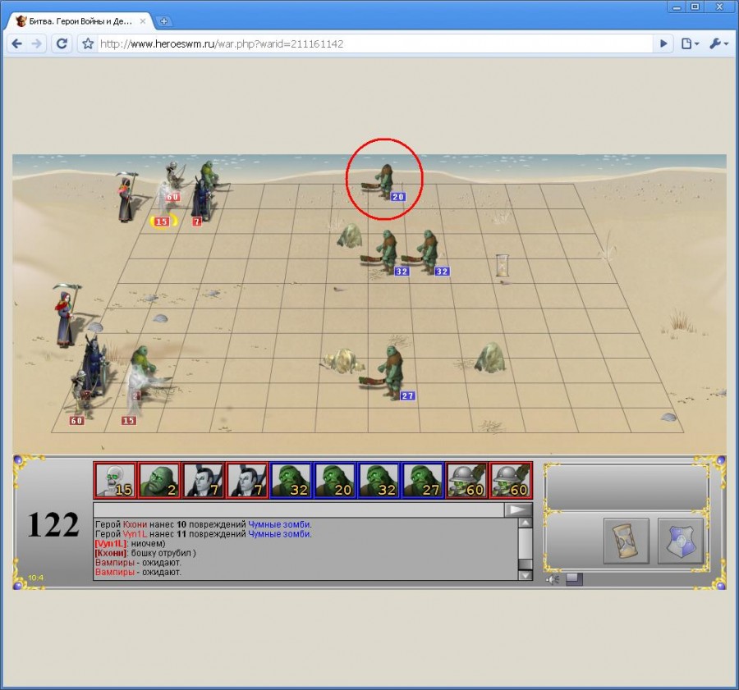Click the go arrow beside the address bar
The height and width of the screenshot is (690, 739).
pyautogui.click(x=663, y=43)
